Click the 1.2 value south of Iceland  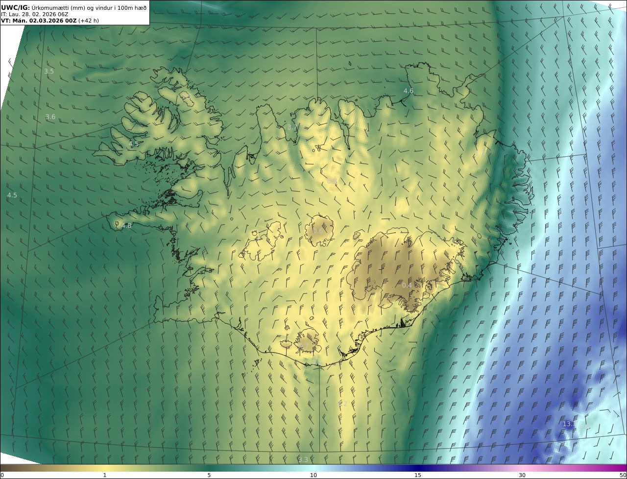[x=342, y=404]
